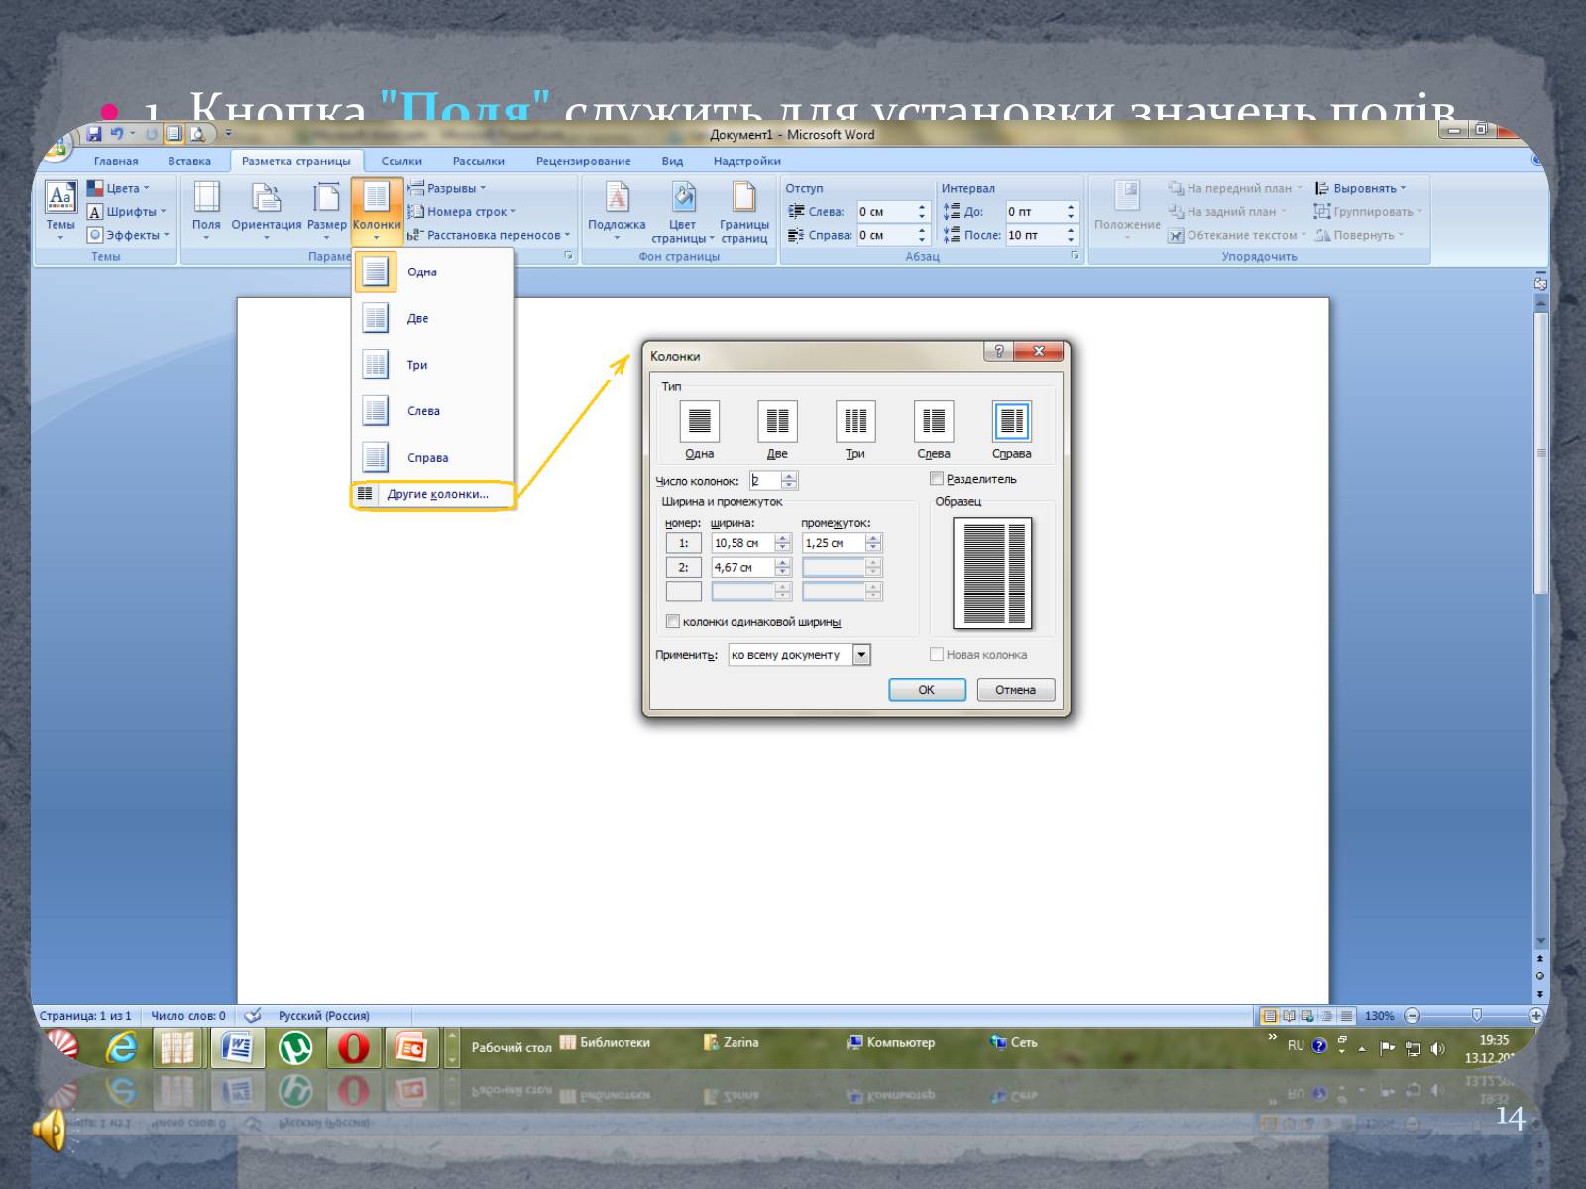Image resolution: width=1586 pixels, height=1189 pixels.
Task: Switch to the Главная tab
Action: [x=116, y=161]
